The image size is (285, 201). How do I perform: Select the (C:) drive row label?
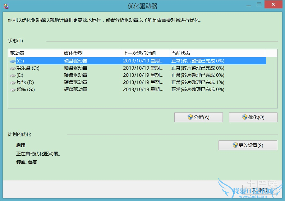pos(20,61)
